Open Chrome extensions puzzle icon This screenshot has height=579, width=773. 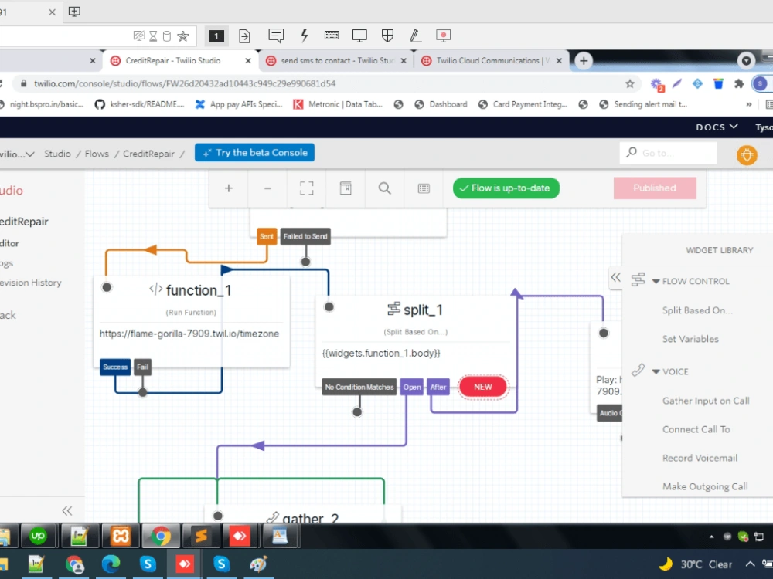tap(738, 83)
